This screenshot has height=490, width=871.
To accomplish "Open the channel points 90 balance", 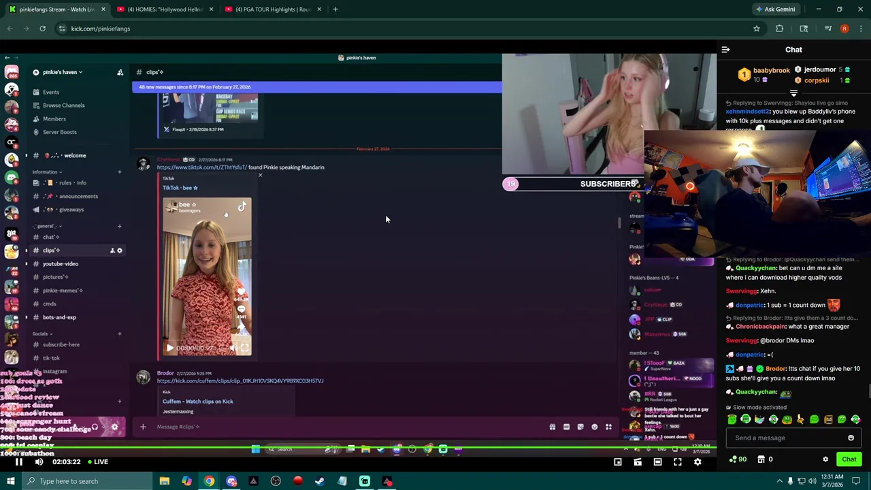I will (x=738, y=459).
